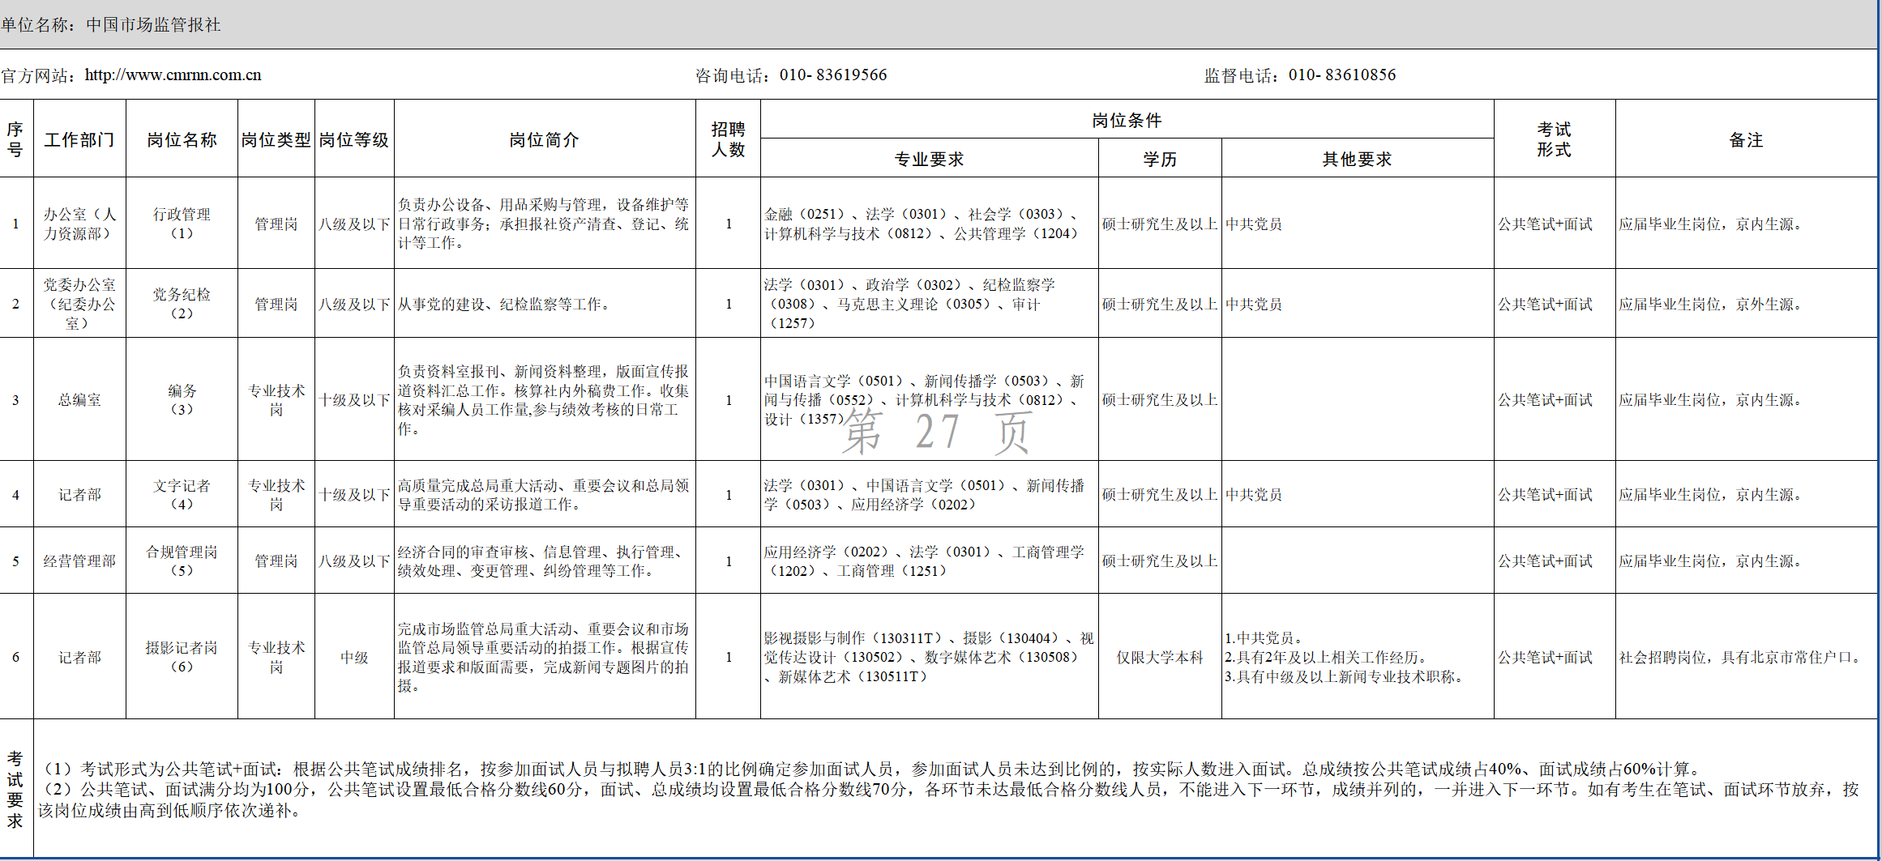Image resolution: width=1882 pixels, height=861 pixels.
Task: Select the 备注 column header
Action: [1746, 140]
